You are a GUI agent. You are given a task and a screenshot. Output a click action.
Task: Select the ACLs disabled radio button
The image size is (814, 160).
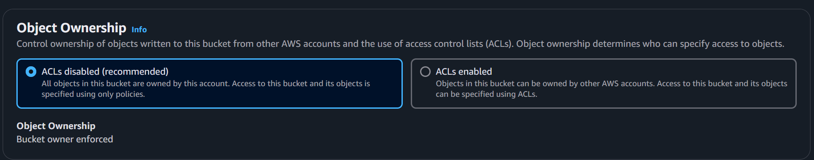click(x=31, y=72)
